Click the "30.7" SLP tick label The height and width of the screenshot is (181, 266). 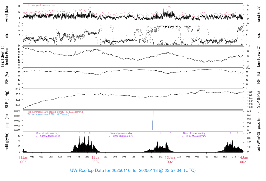(x=18, y=89)
